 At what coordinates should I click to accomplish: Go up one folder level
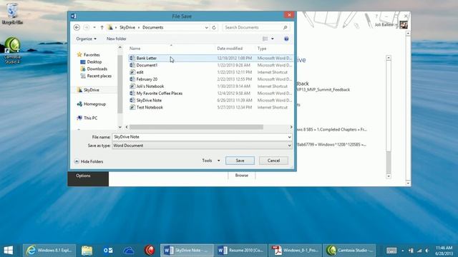point(102,27)
